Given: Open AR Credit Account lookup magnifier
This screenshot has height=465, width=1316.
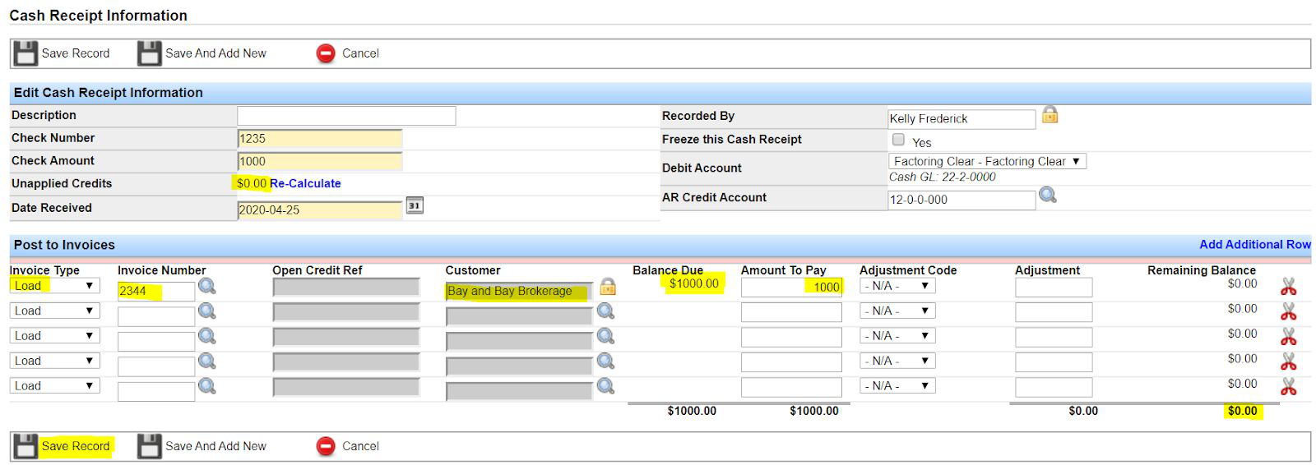Looking at the screenshot, I should (1048, 196).
